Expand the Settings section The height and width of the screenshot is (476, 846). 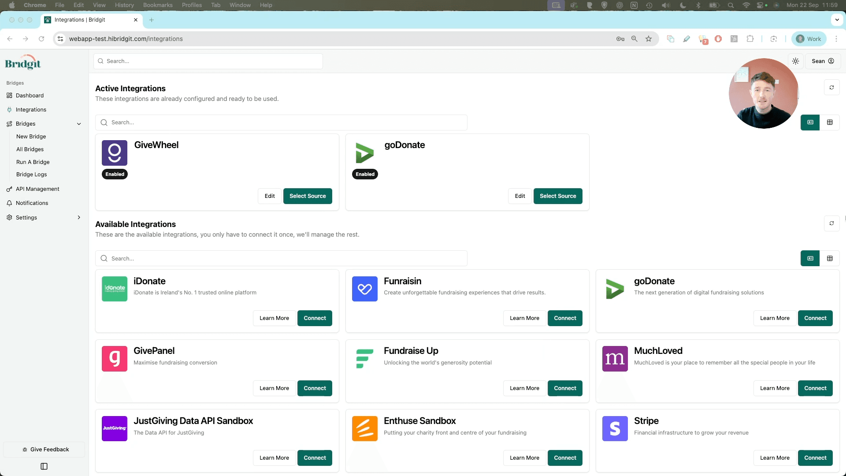pyautogui.click(x=79, y=217)
